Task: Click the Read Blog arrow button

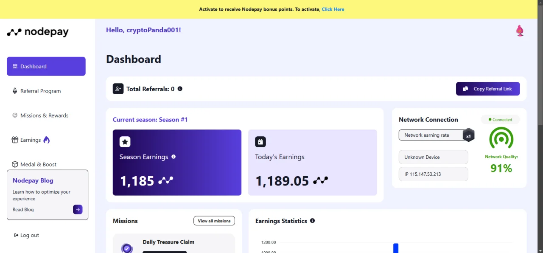Action: coord(78,209)
